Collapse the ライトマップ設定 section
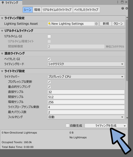Image resolution: width=133 pixels, height=157 pixels. 2,71
